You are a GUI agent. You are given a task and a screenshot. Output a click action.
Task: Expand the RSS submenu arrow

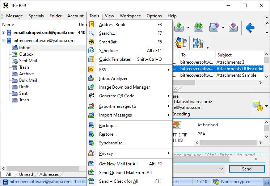pos(168,69)
